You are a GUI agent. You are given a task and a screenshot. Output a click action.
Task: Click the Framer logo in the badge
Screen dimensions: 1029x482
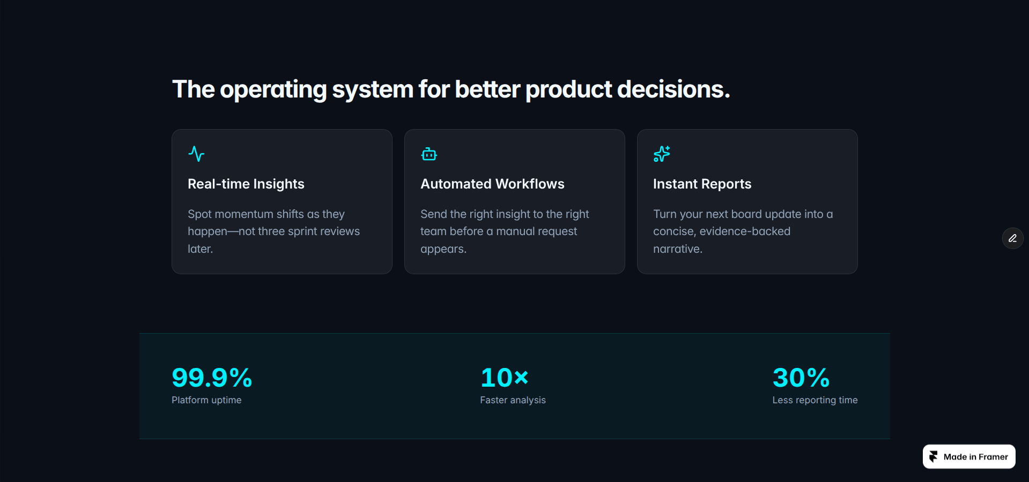coord(934,457)
